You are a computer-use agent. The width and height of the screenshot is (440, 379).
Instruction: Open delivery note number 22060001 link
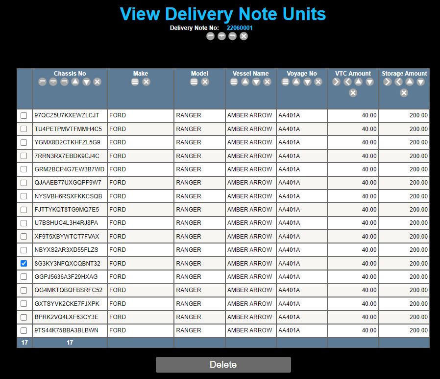click(x=240, y=28)
